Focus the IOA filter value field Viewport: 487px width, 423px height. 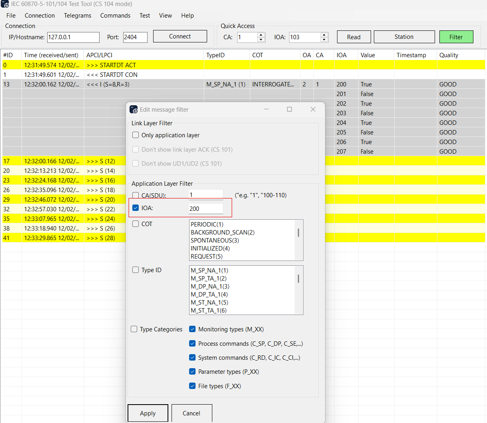[x=206, y=209]
